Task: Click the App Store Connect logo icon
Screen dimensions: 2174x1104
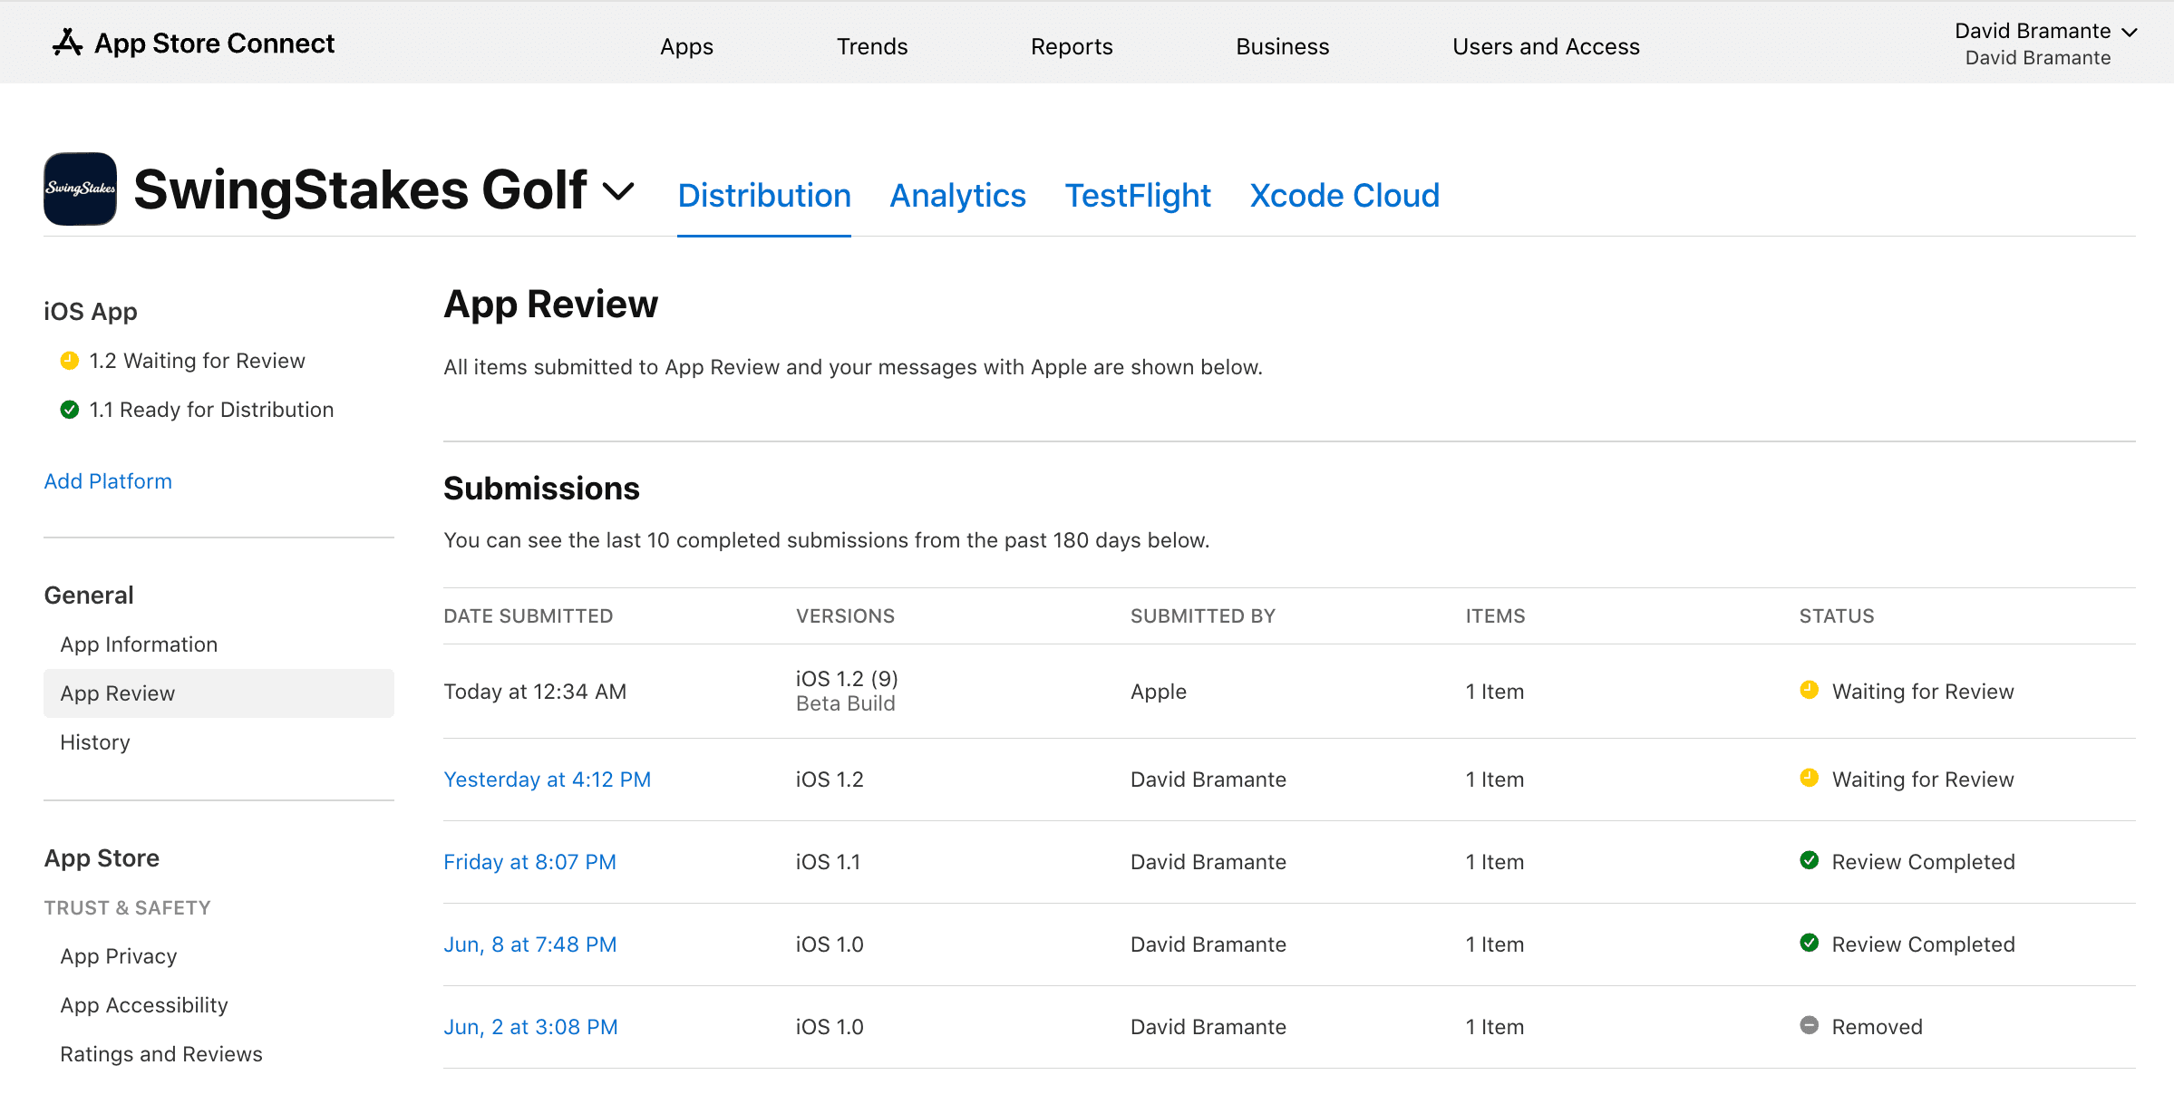Action: (x=67, y=43)
